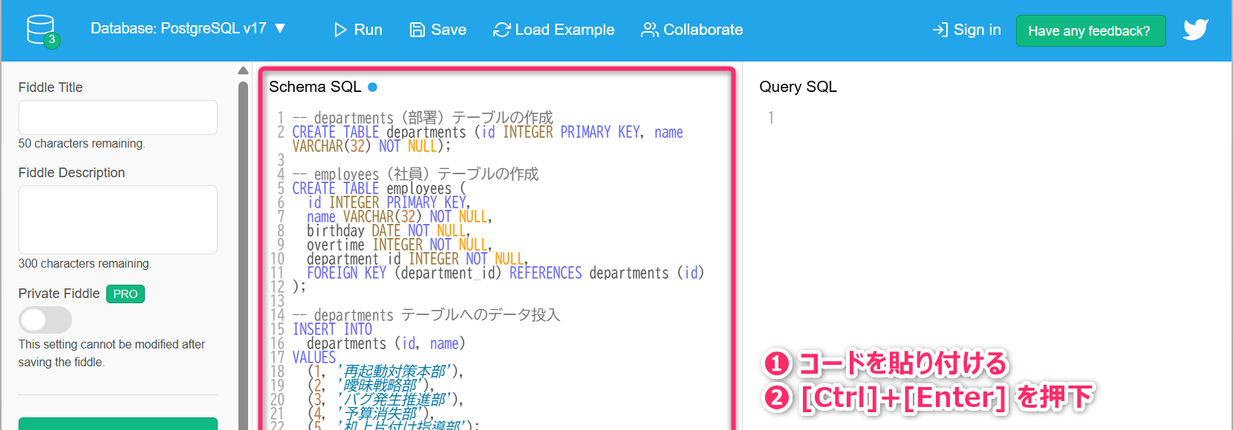The height and width of the screenshot is (430, 1233).
Task: Click line 1 of the Query SQL editor
Action: pos(966,118)
